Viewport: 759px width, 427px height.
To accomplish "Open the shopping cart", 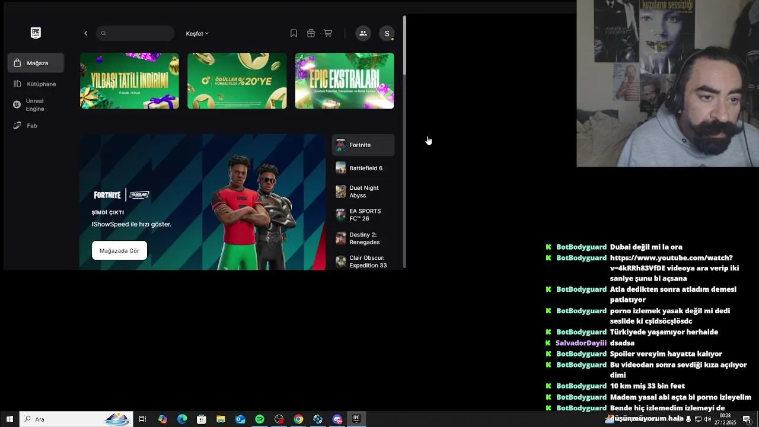I will (328, 34).
